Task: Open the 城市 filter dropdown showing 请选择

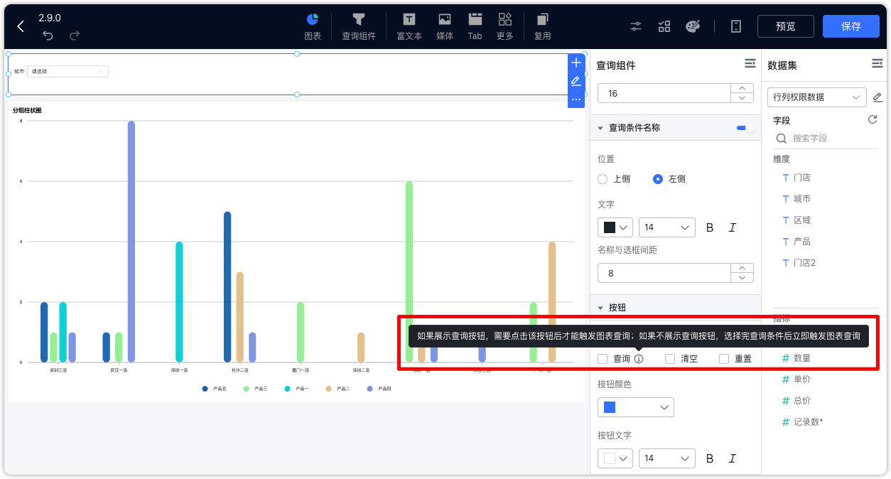Action: click(67, 71)
